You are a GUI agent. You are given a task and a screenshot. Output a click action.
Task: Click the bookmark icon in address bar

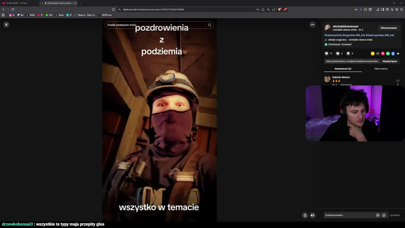click(x=113, y=9)
